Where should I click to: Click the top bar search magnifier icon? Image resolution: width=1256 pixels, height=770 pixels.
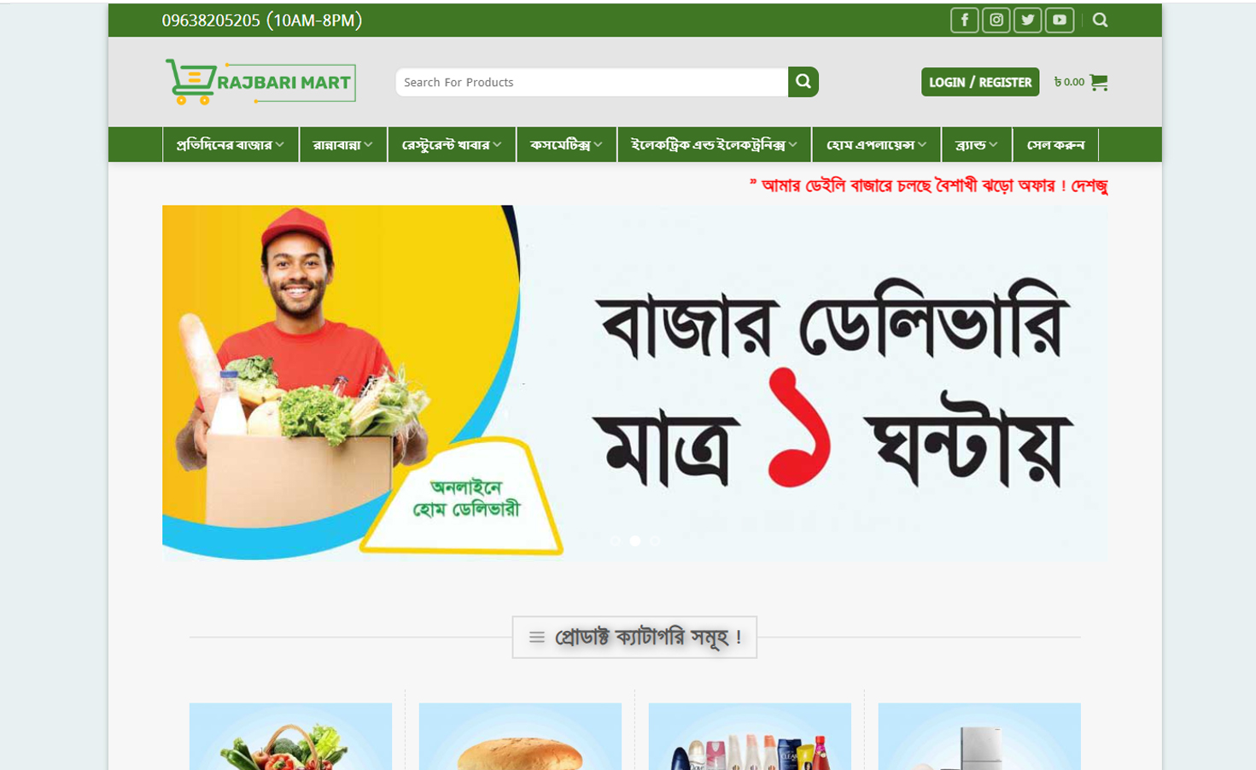1100,20
